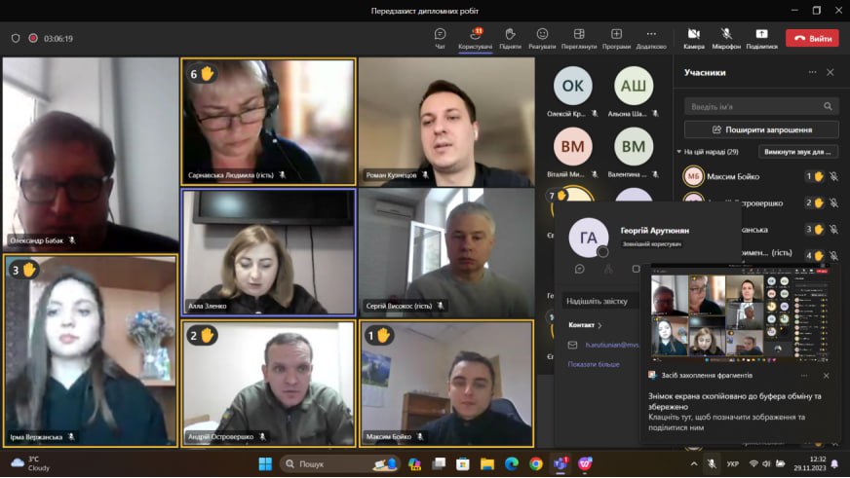Open the Користувачі participants tab
Viewport: 850px width, 478px height.
(476, 39)
